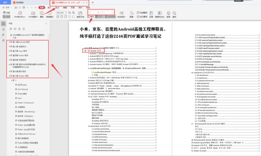The height and width of the screenshot is (156, 261).
Task: Open the 组件库 (Widgets) bookmark entry
Action: 25,116
